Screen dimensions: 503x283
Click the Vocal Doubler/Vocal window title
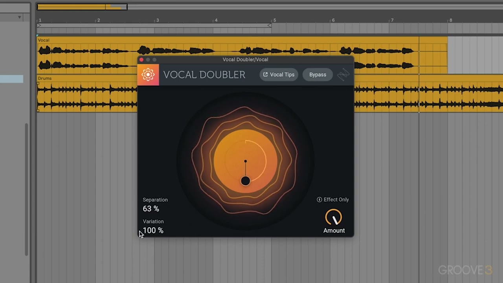pos(245,59)
